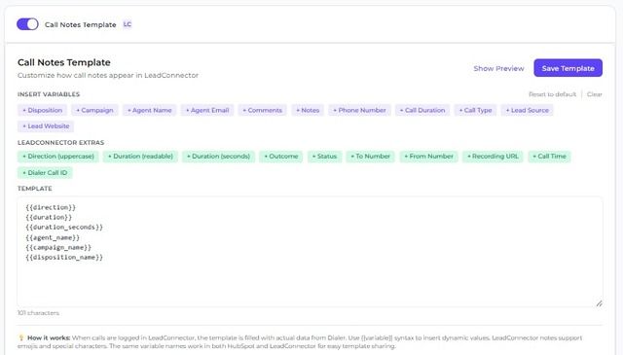Screen dimensions: 623x355
Task: Add the Lead Website variable
Action: click(x=46, y=125)
